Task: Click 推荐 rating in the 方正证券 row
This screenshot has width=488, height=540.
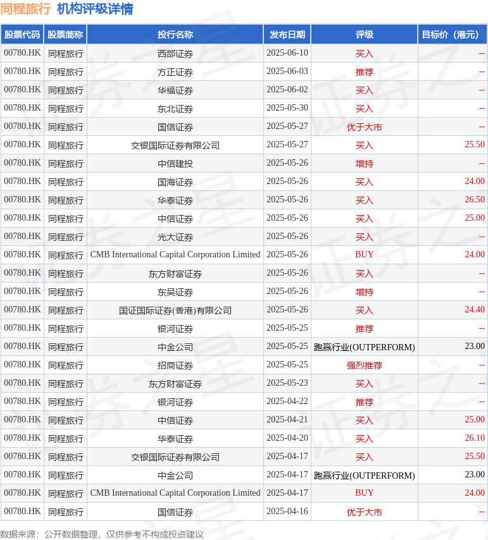Action: tap(365, 72)
